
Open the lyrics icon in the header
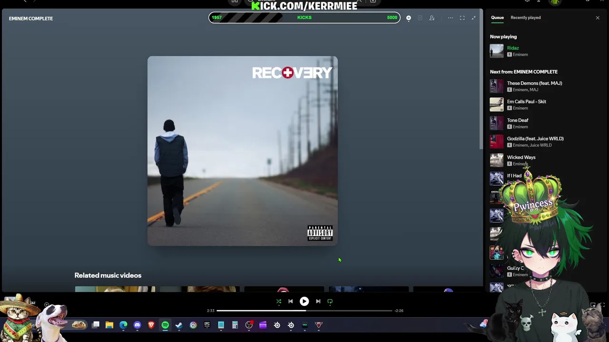tap(420, 18)
